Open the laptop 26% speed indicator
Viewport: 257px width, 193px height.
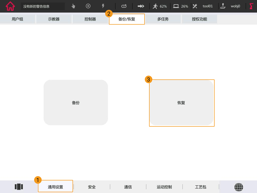tap(180, 6)
